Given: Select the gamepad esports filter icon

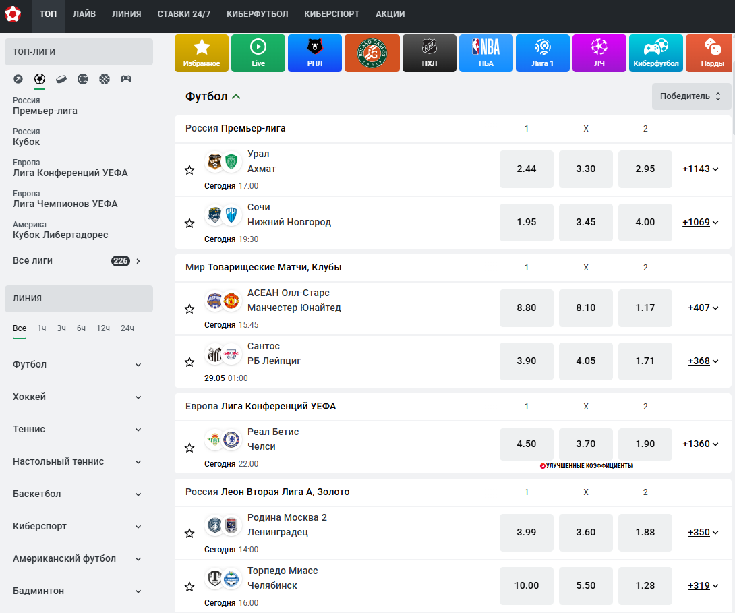Looking at the screenshot, I should 126,79.
